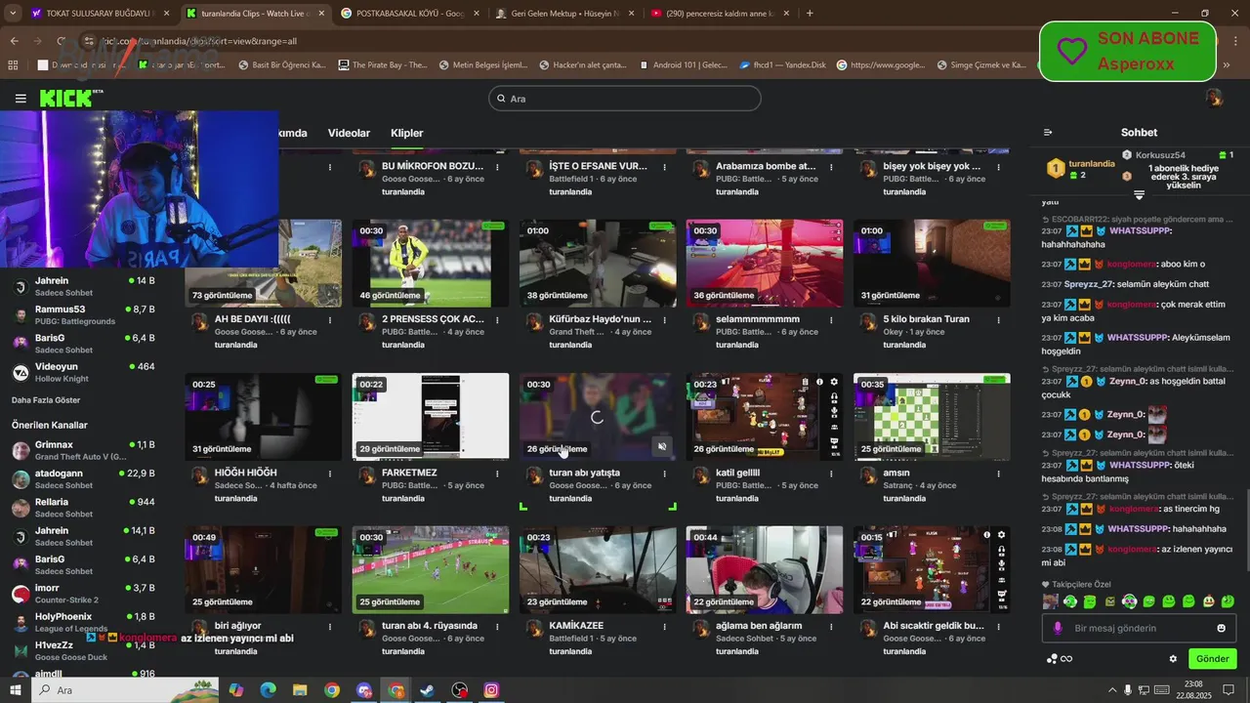Open three-dot menu for HIÖĞH HIÖĞH clip
Image resolution: width=1250 pixels, height=703 pixels.
pyautogui.click(x=330, y=473)
